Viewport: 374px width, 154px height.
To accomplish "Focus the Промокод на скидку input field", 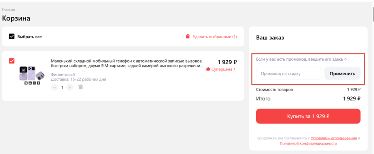I will click(x=289, y=73).
